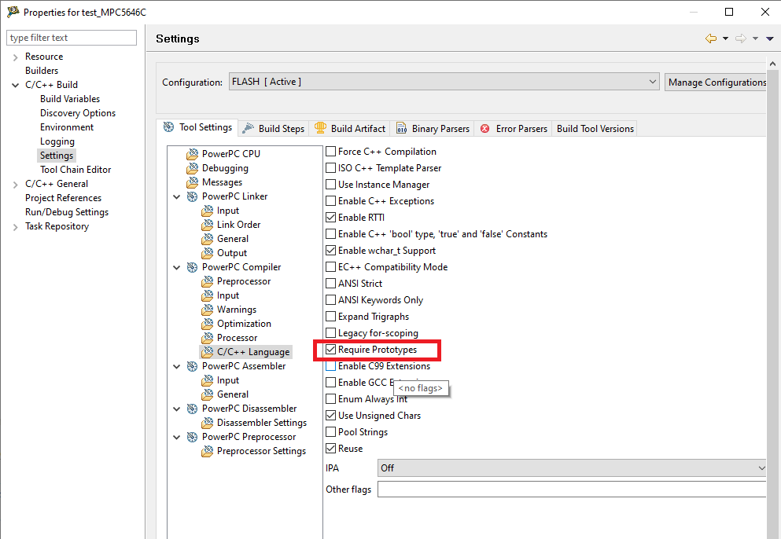781x539 pixels.
Task: Click Preprocessor Settings under PowerPC Preprocessor
Action: point(256,451)
